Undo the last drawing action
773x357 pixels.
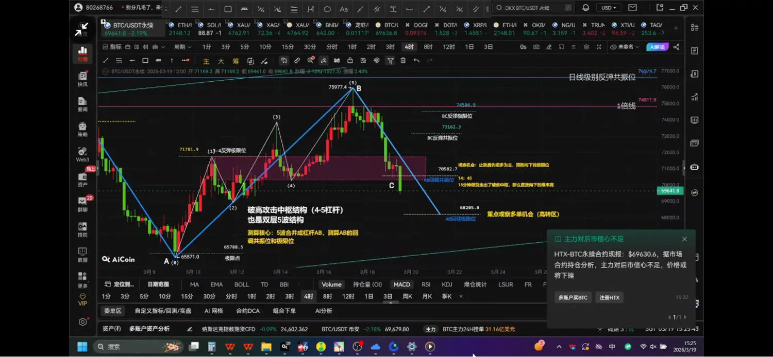416,61
